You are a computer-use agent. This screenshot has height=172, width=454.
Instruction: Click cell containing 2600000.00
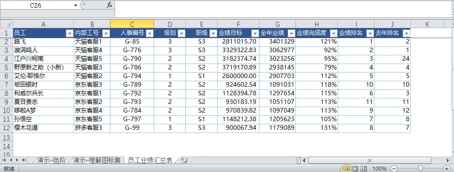[238, 76]
